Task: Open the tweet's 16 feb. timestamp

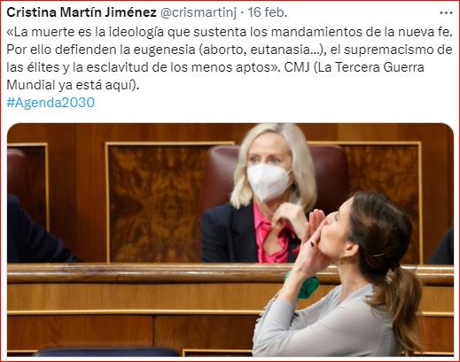Action: pyautogui.click(x=268, y=12)
